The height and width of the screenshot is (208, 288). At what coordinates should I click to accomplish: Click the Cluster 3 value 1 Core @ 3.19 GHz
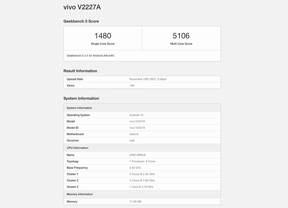(141, 187)
